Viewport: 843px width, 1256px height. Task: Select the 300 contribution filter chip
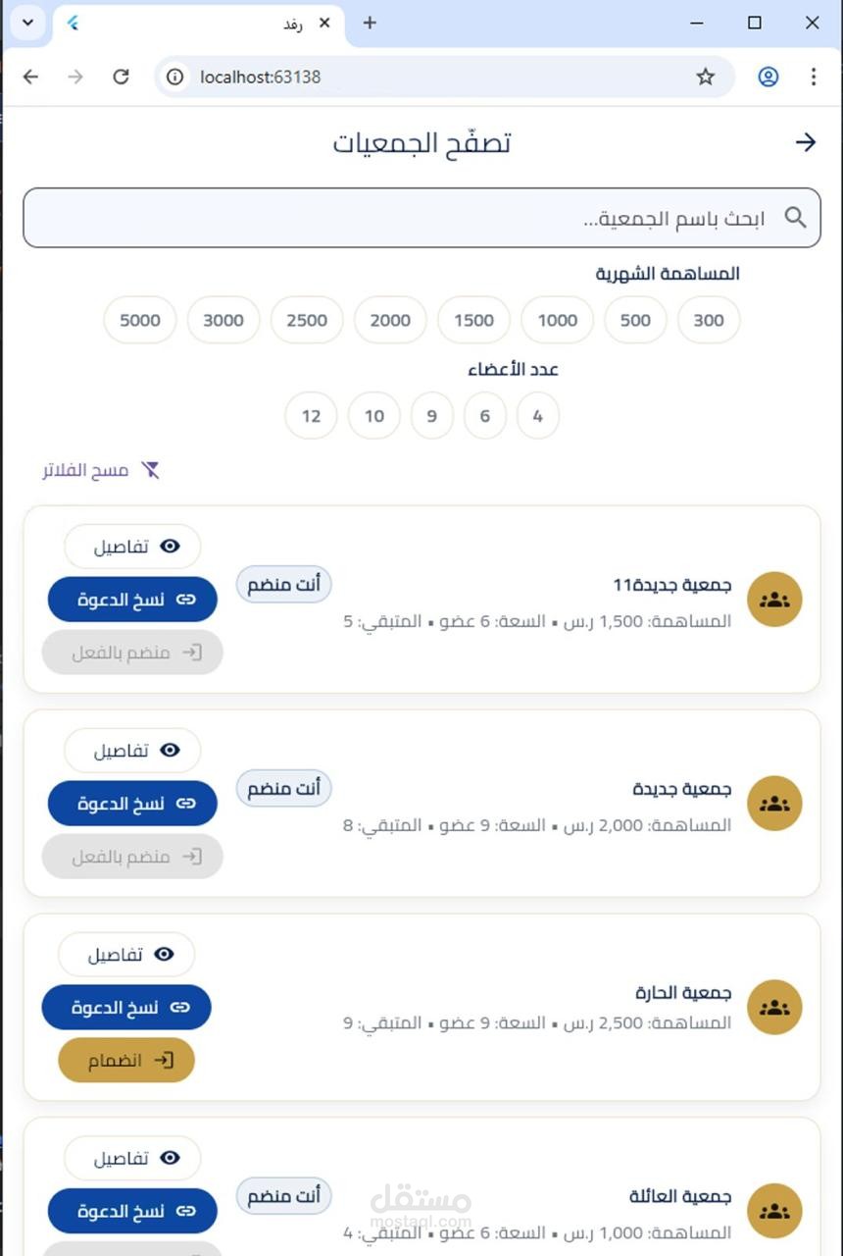tap(709, 320)
